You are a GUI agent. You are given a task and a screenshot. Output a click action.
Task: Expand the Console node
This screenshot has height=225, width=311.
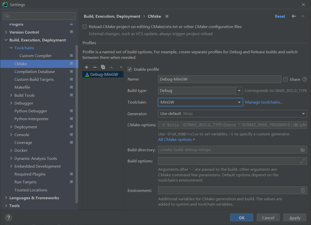point(11,135)
